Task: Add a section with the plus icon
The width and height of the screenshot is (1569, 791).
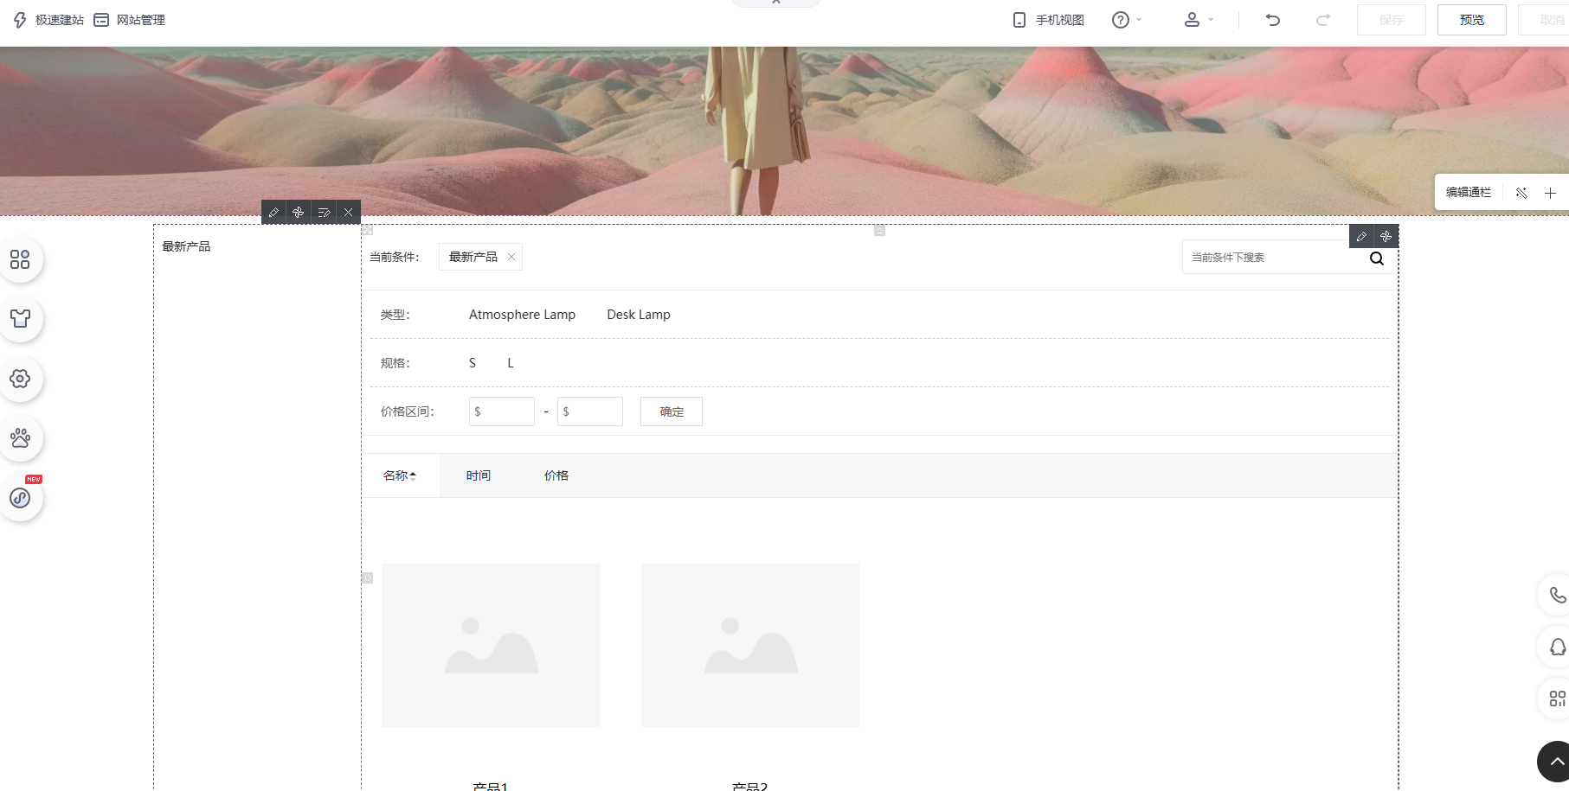Action: tap(1550, 193)
